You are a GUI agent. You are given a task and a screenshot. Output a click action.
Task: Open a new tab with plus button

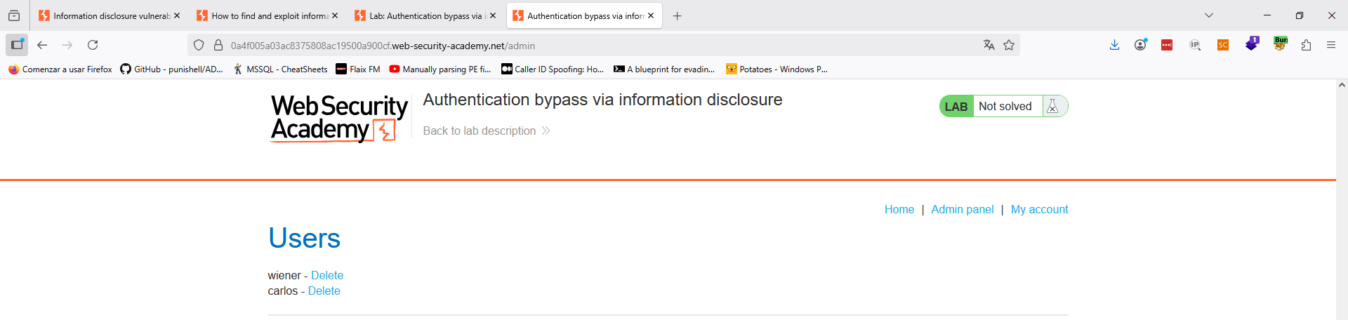point(677,15)
